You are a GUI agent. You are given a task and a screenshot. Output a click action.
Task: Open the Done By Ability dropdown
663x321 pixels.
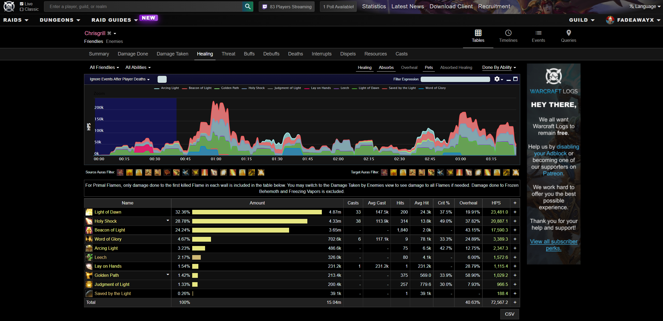tap(499, 68)
